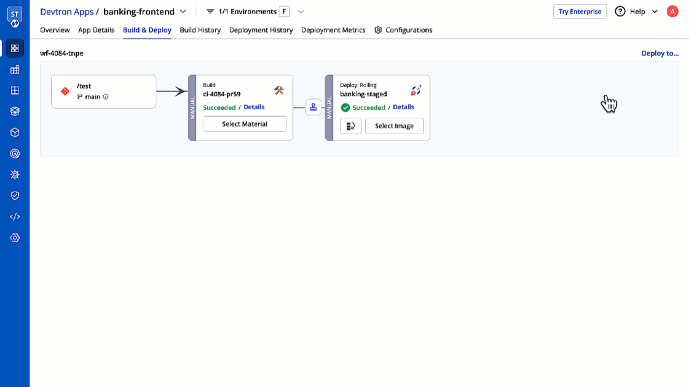Expand the Help dropdown
689x387 pixels.
tap(654, 11)
